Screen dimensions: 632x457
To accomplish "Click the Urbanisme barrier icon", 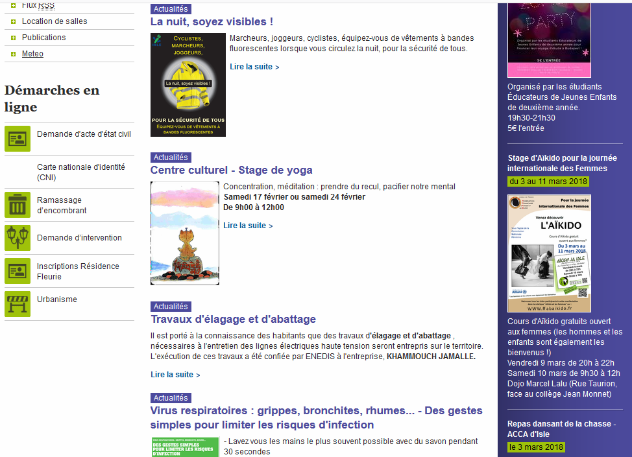I will tap(18, 304).
